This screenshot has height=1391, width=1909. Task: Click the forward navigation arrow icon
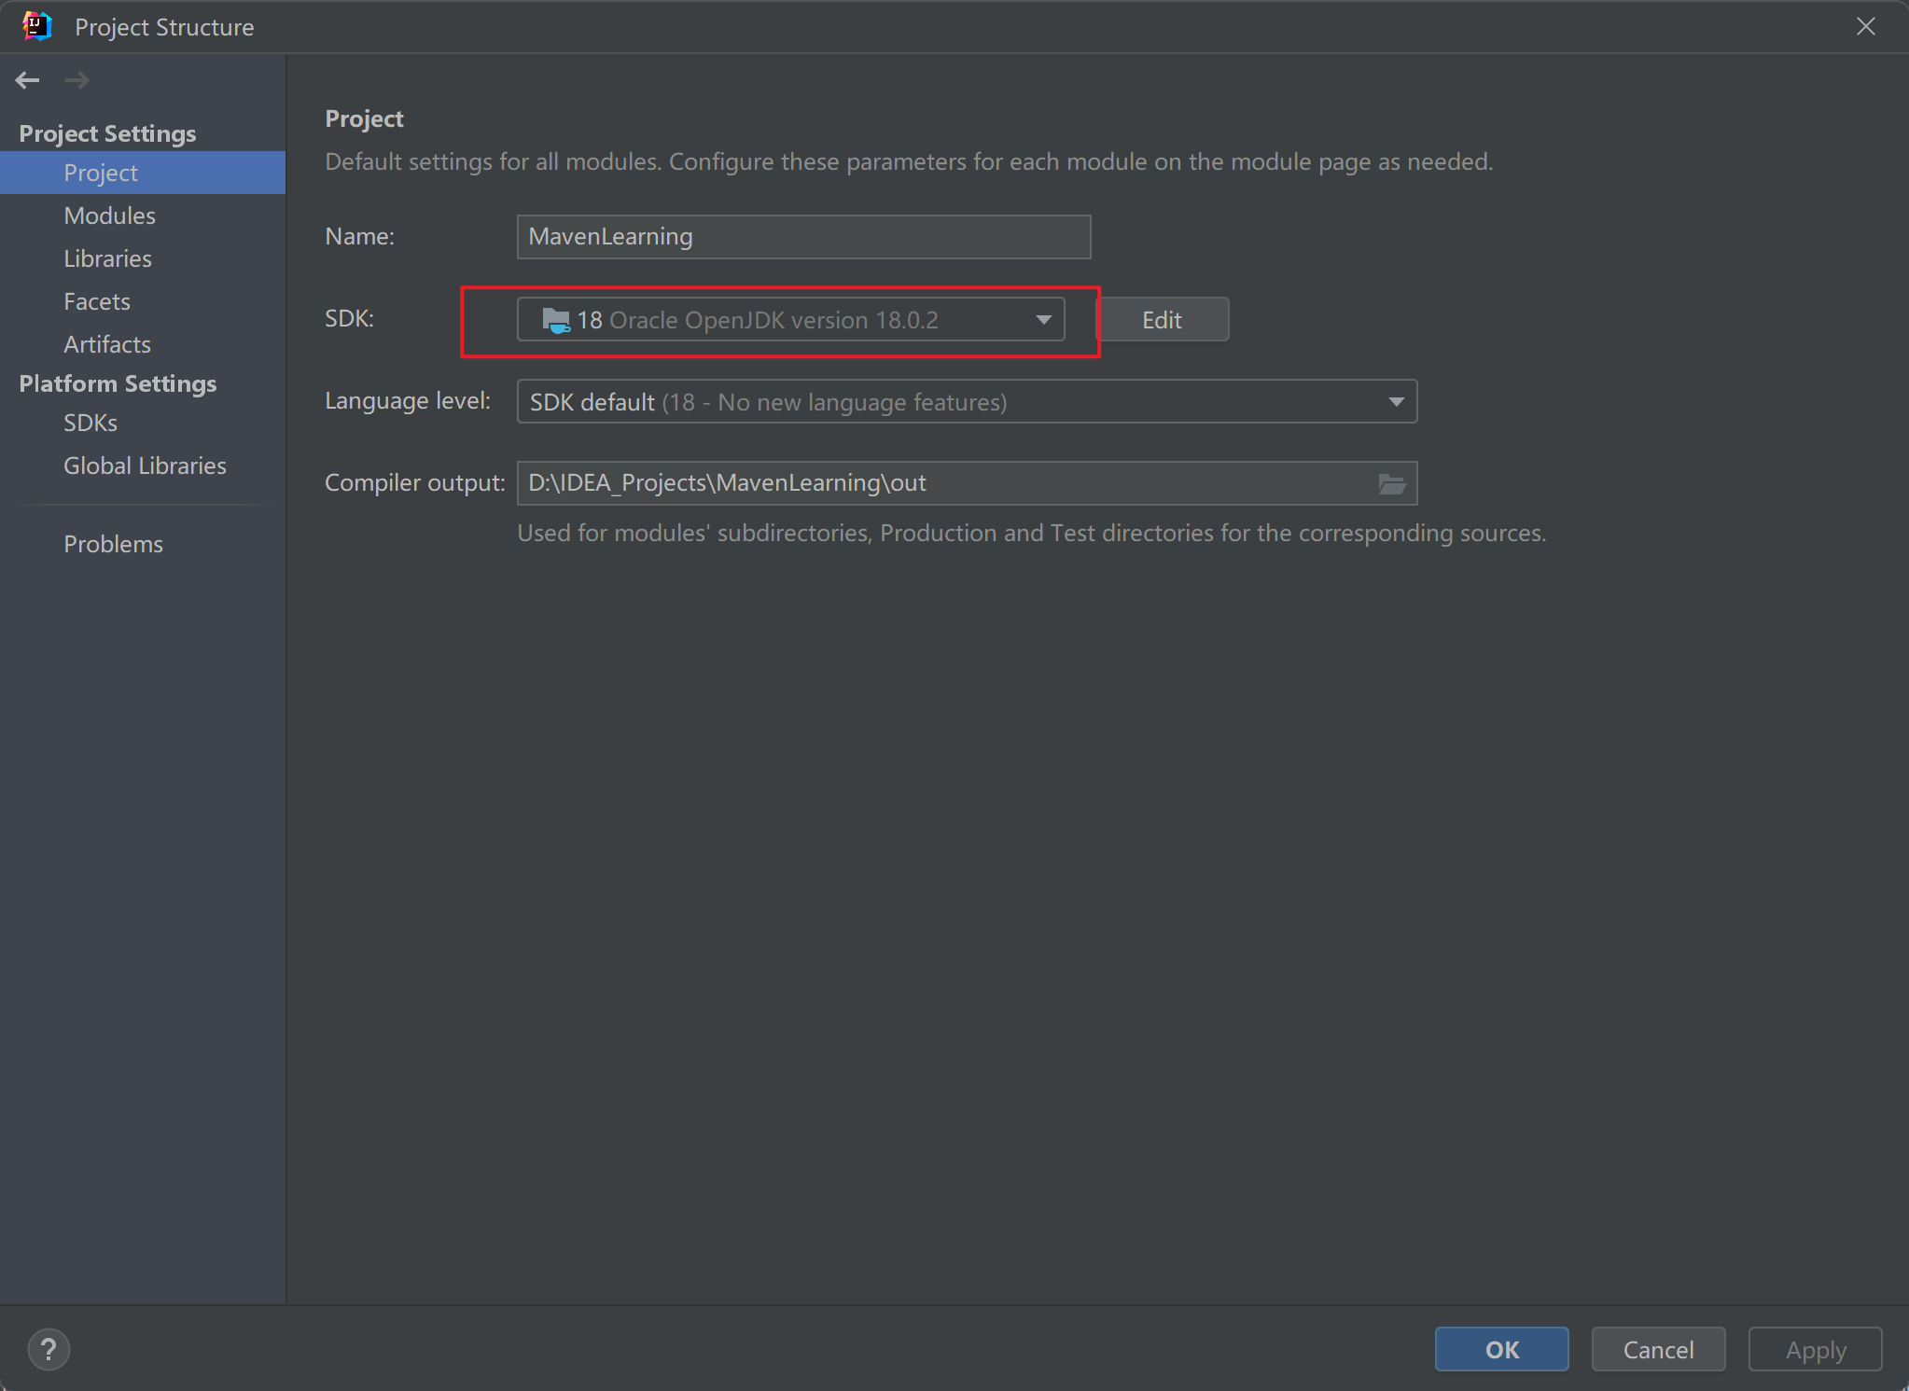[x=77, y=78]
